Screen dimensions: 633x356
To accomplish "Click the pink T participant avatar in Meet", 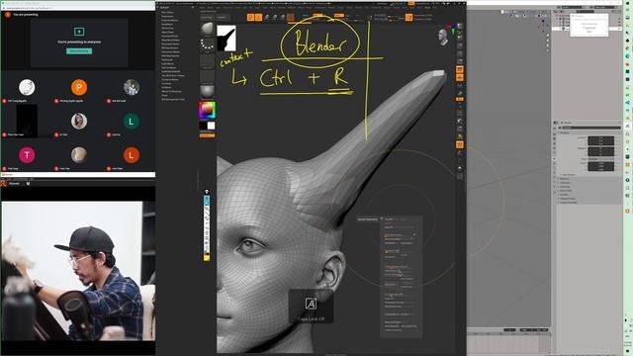I will coord(27,155).
